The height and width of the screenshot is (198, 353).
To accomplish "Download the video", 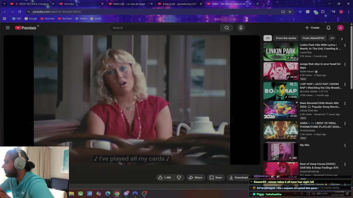I will [x=239, y=178].
